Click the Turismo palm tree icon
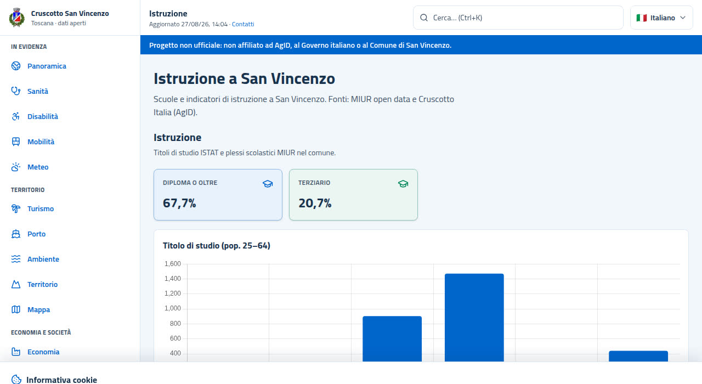The image size is (702, 384). pos(16,209)
